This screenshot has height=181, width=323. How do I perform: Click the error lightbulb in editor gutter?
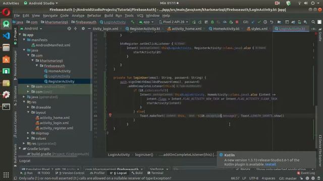(110, 115)
